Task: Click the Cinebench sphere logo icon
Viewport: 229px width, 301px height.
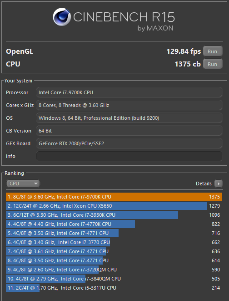Action: (x=62, y=17)
